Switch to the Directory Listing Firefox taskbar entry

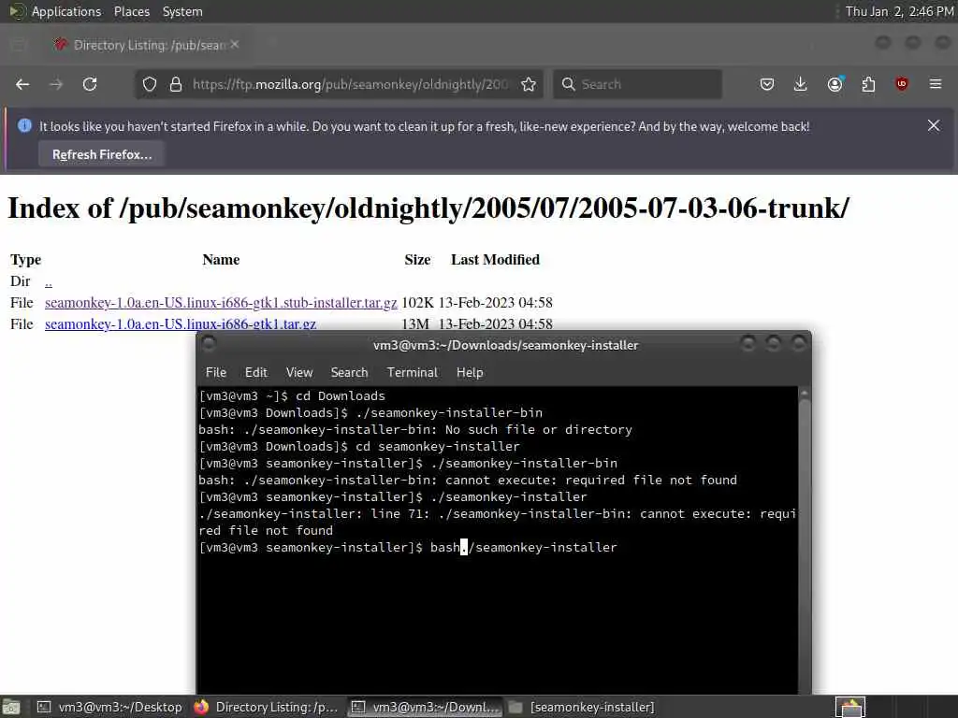click(x=267, y=707)
